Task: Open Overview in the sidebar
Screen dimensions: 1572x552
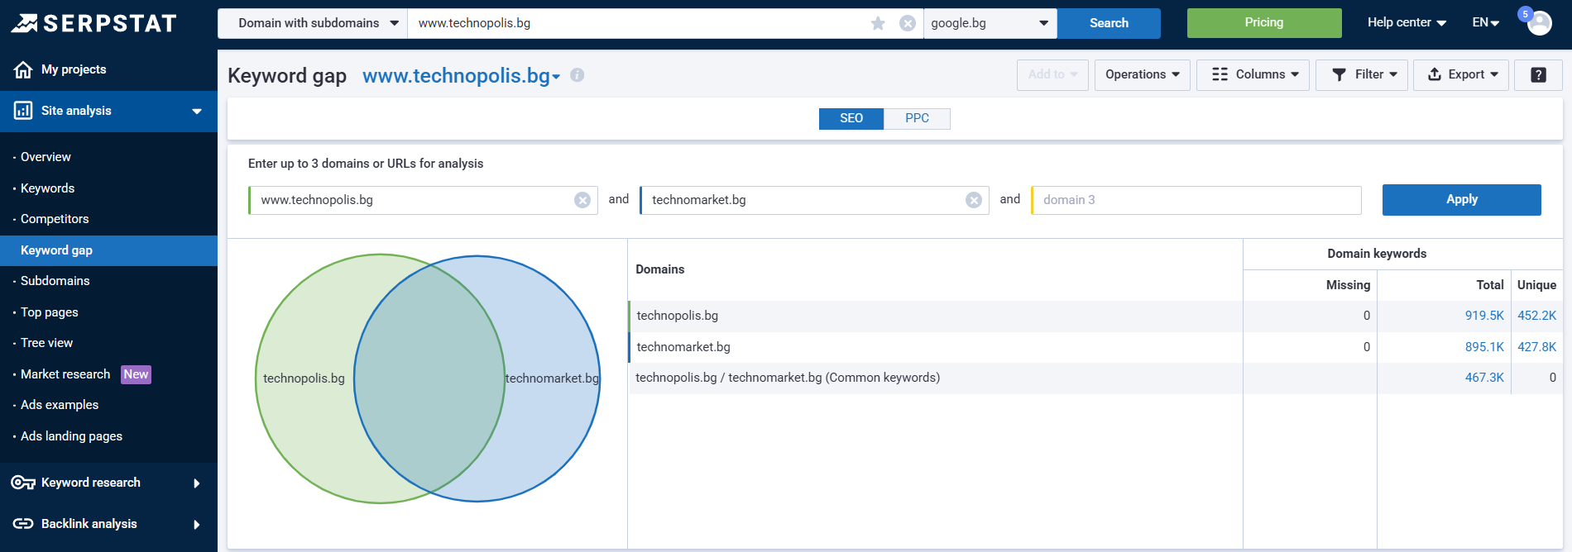Action: 46,157
